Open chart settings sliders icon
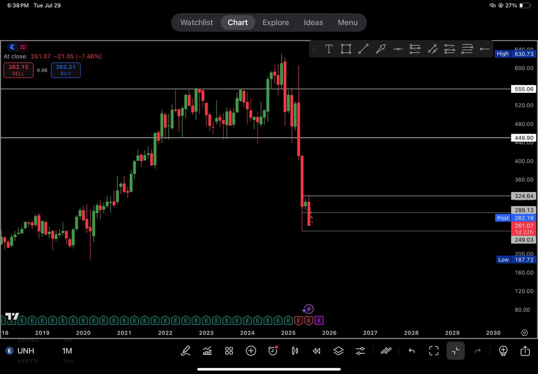This screenshot has width=538, height=374. 360,351
